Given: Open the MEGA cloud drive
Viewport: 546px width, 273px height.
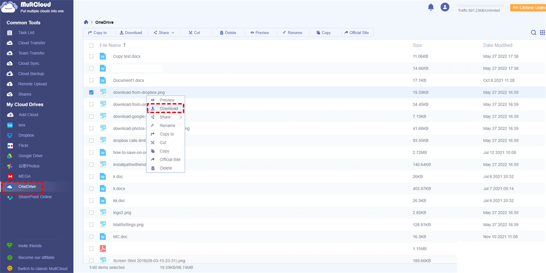Looking at the screenshot, I should (24, 176).
